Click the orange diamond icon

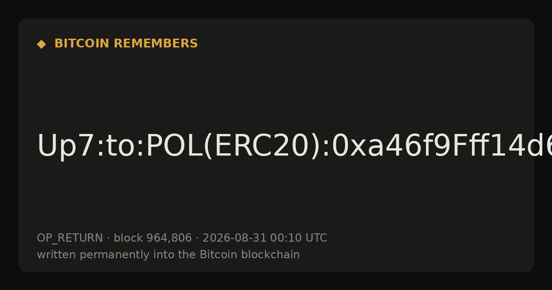click(x=41, y=44)
